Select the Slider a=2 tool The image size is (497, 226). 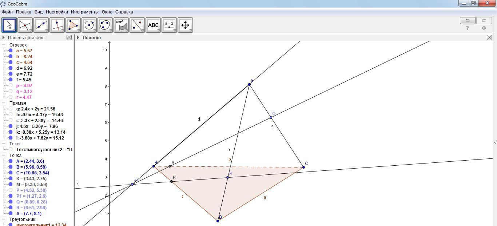[x=169, y=25]
